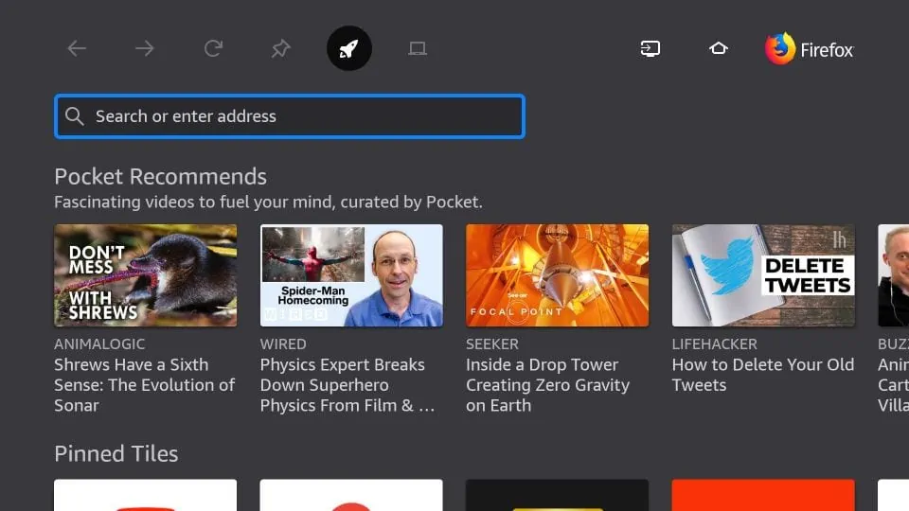The width and height of the screenshot is (909, 511).
Task: Open the Spider-Man Homecoming WIRED thumbnail
Action: click(x=351, y=275)
